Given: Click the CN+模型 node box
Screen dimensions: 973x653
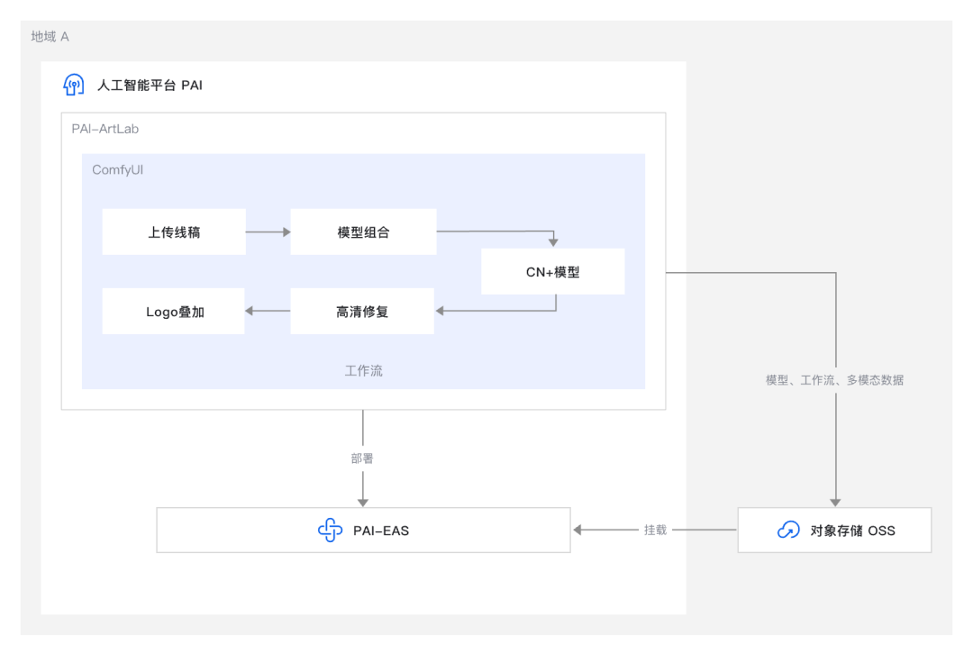Looking at the screenshot, I should (x=553, y=272).
